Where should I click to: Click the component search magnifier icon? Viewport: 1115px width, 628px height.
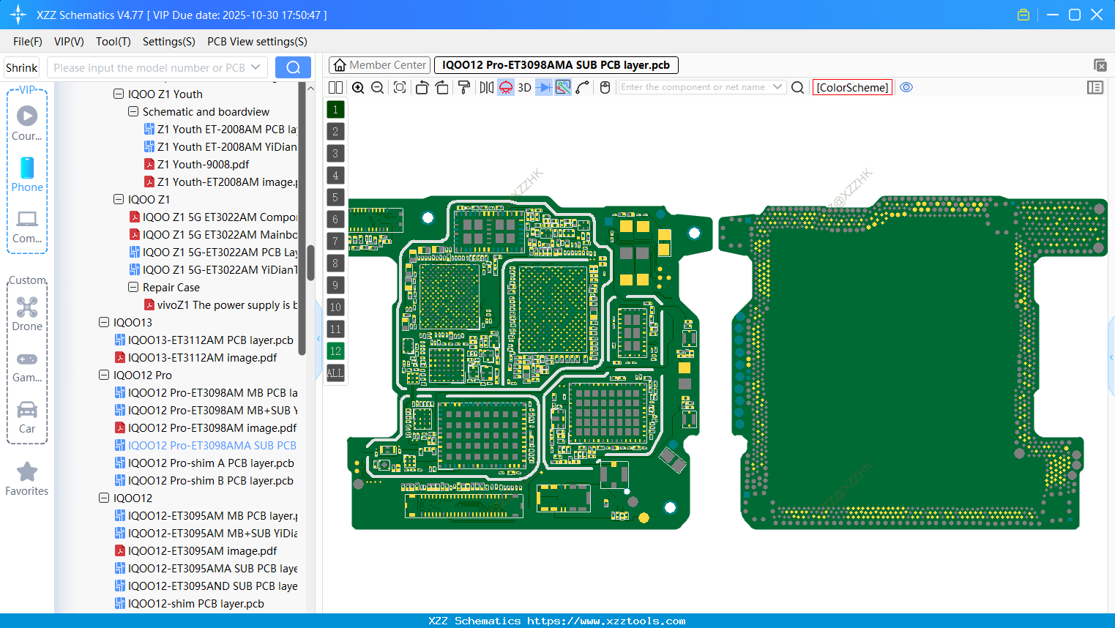pos(797,87)
